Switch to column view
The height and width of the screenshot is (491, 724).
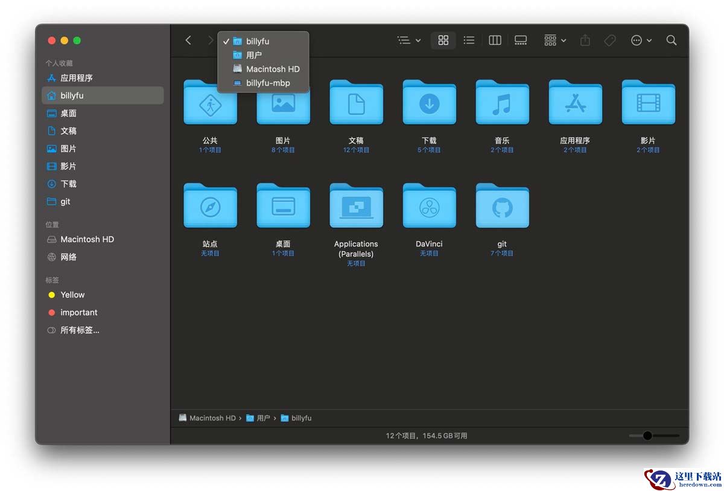(x=495, y=40)
